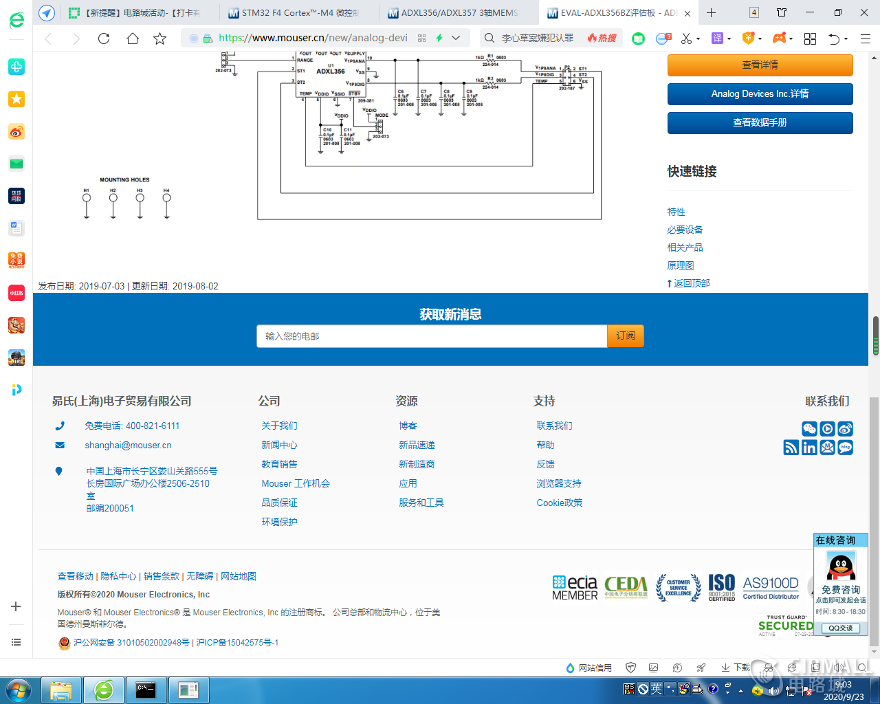Screen dimensions: 880x704
Task: Open the sidebar bookmarks star icon
Action: click(x=16, y=99)
